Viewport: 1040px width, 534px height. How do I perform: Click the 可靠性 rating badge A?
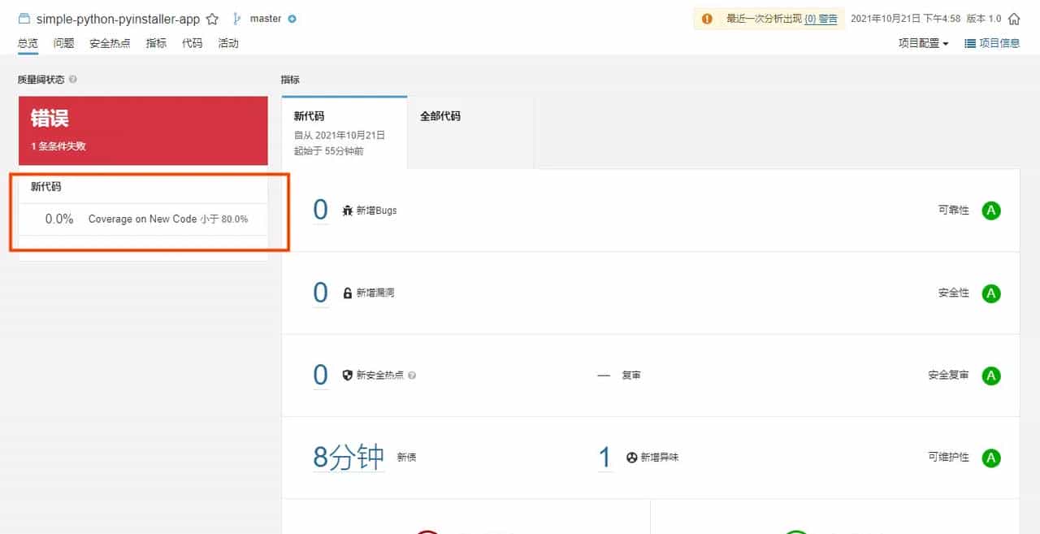[x=991, y=210]
